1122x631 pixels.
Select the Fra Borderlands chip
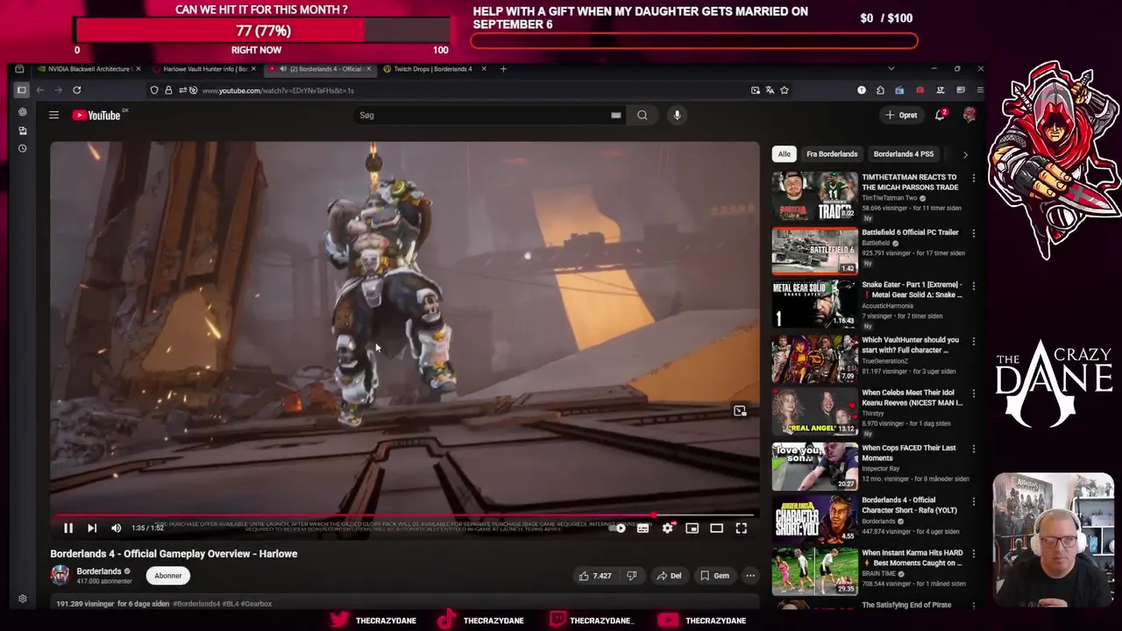[x=832, y=154]
